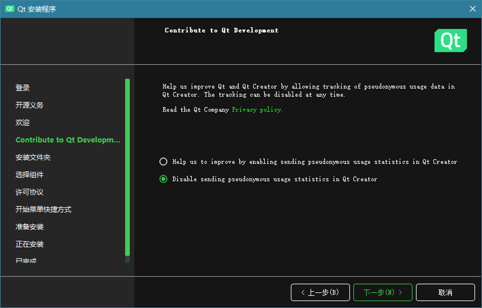Click the 开源义务 step in sidebar
This screenshot has height=308, width=482.
pos(30,105)
